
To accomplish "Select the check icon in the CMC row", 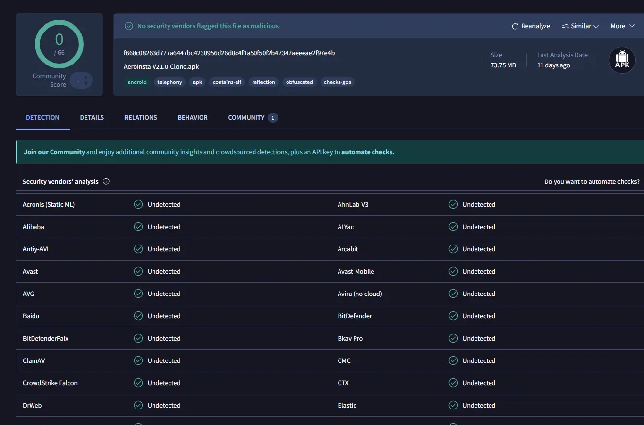I will pyautogui.click(x=453, y=361).
